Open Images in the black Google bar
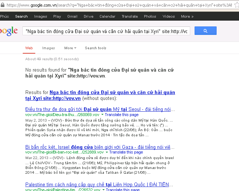Viewport: 239px width, 191px height. 40,16
